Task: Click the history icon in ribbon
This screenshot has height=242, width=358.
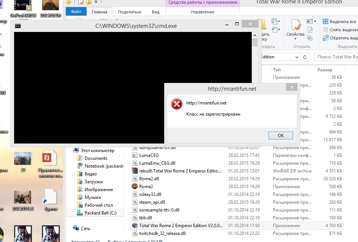Action: point(310,38)
